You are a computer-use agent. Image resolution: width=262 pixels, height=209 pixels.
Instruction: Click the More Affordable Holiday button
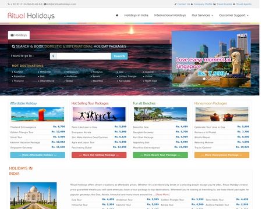click(38, 155)
